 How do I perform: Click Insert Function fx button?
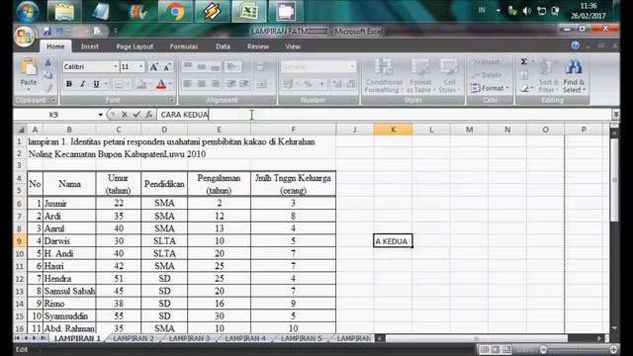point(149,115)
